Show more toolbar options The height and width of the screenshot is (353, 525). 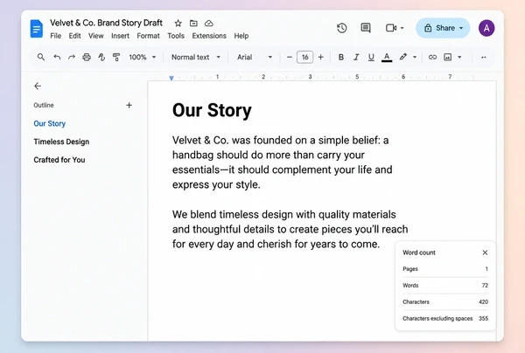484,57
